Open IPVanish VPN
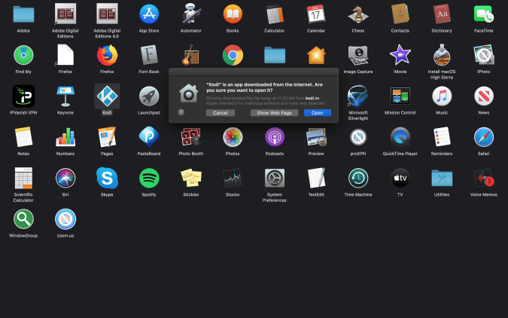This screenshot has height=318, width=508. click(23, 96)
